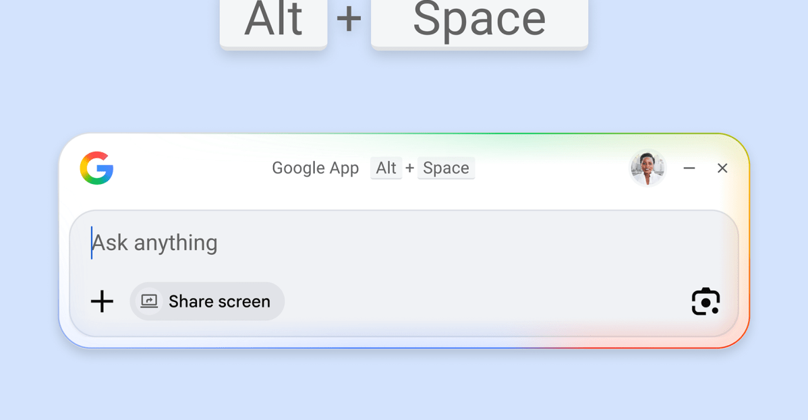Click the "Google App" title label
Viewport: 808px width, 420px height.
315,168
